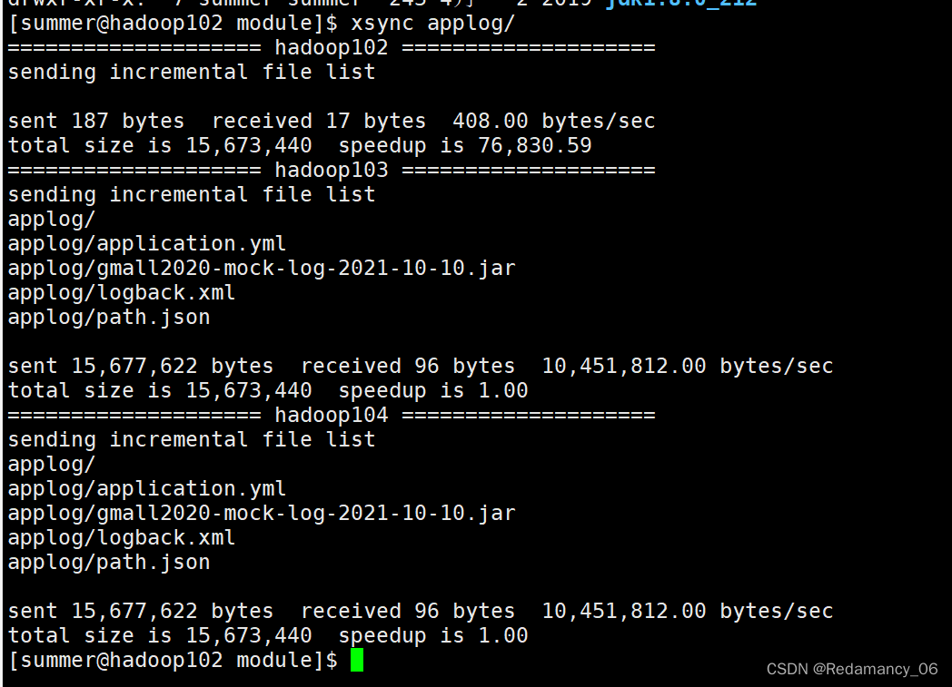Click 'sending incremental file list' under hadoop102
952x687 pixels.
click(x=192, y=73)
